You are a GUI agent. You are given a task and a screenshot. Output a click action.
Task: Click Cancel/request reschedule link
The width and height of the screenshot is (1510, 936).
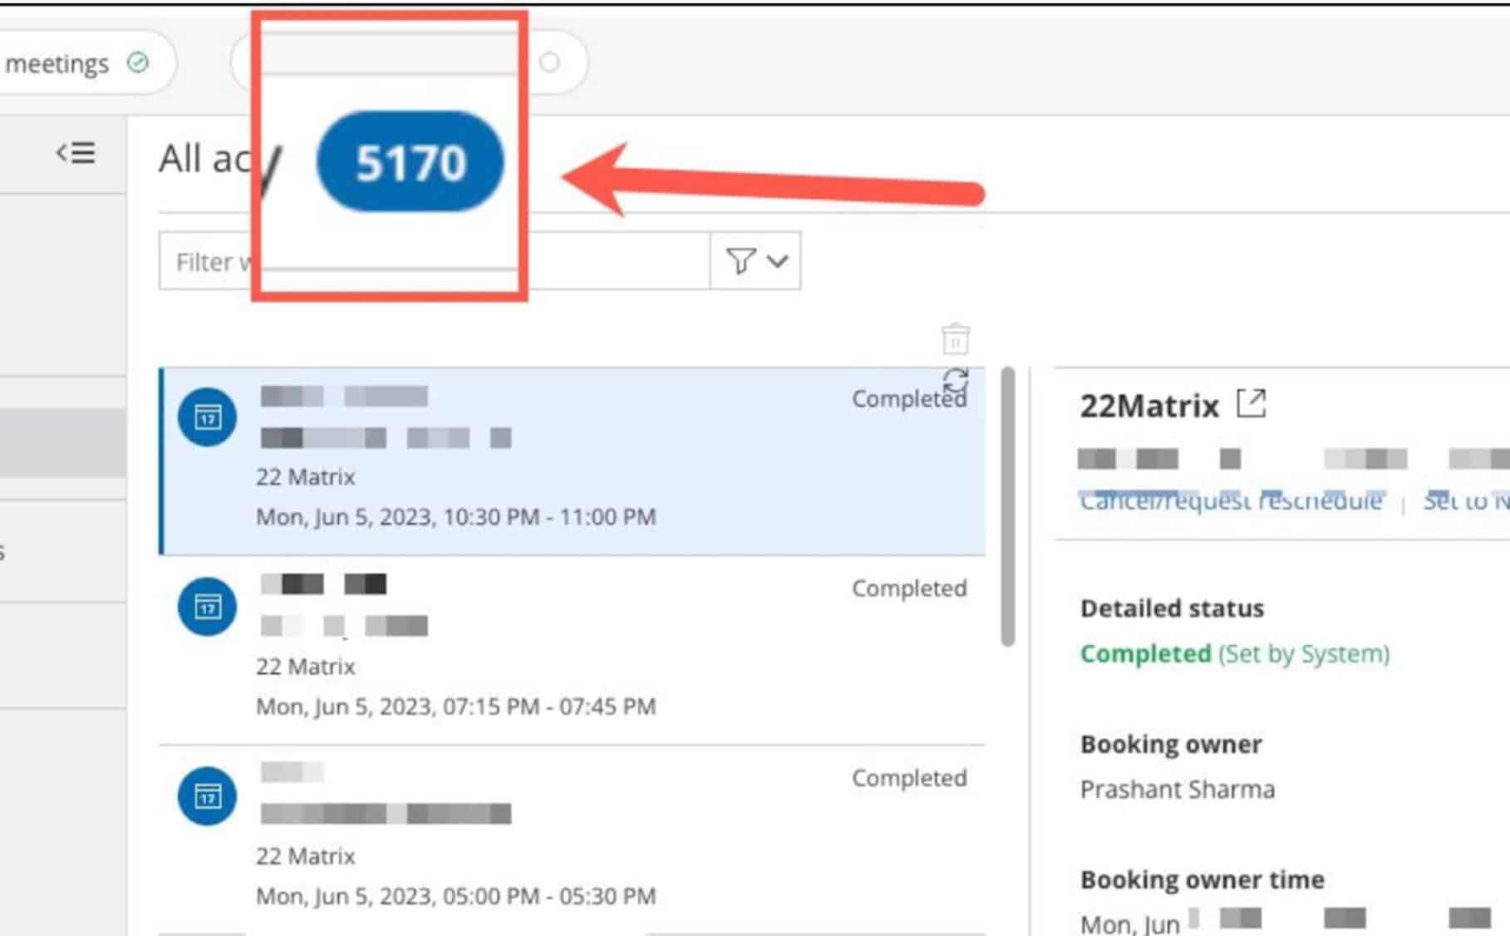(x=1231, y=501)
